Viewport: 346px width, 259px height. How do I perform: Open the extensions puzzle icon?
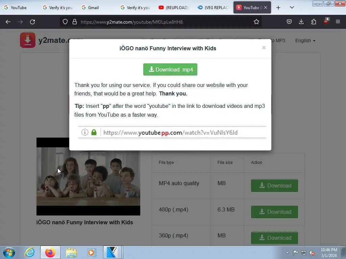click(x=314, y=22)
